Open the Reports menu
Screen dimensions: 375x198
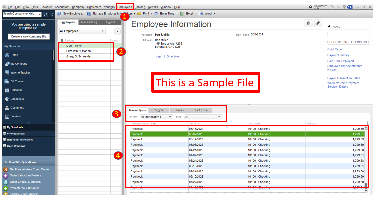153,7
